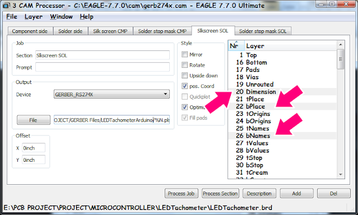
Task: Select layer 1 Top
Action: 282,55
